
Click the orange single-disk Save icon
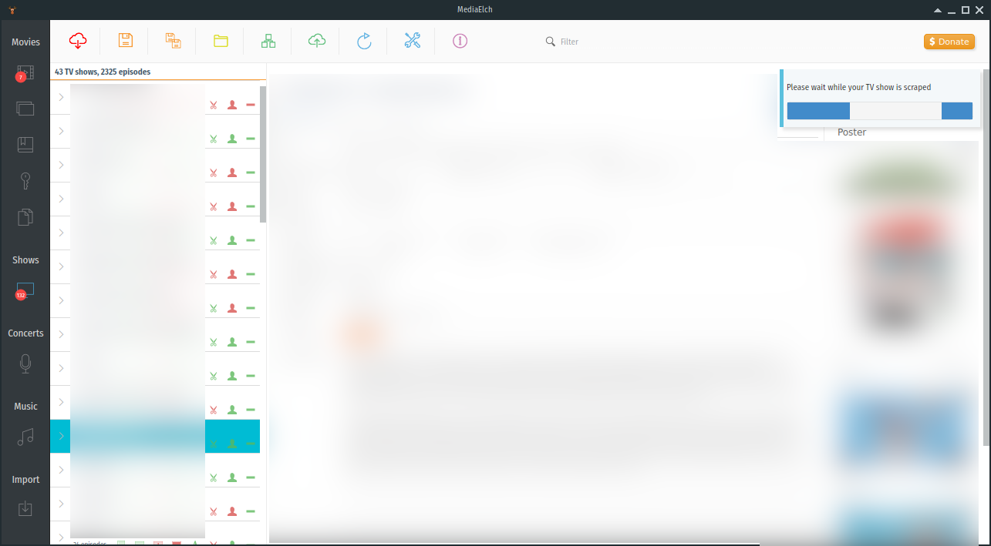click(x=126, y=41)
